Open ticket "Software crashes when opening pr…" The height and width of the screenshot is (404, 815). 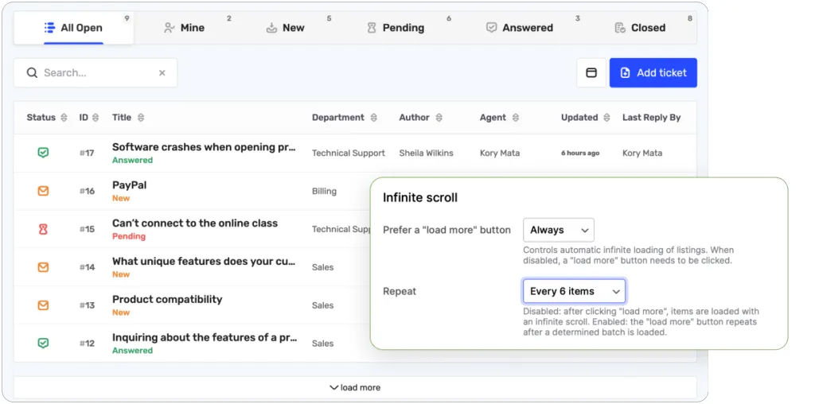[x=204, y=147]
